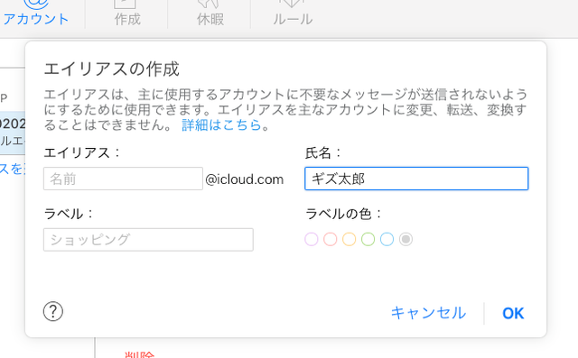Choose the purple label color
The image size is (578, 358).
(x=312, y=239)
